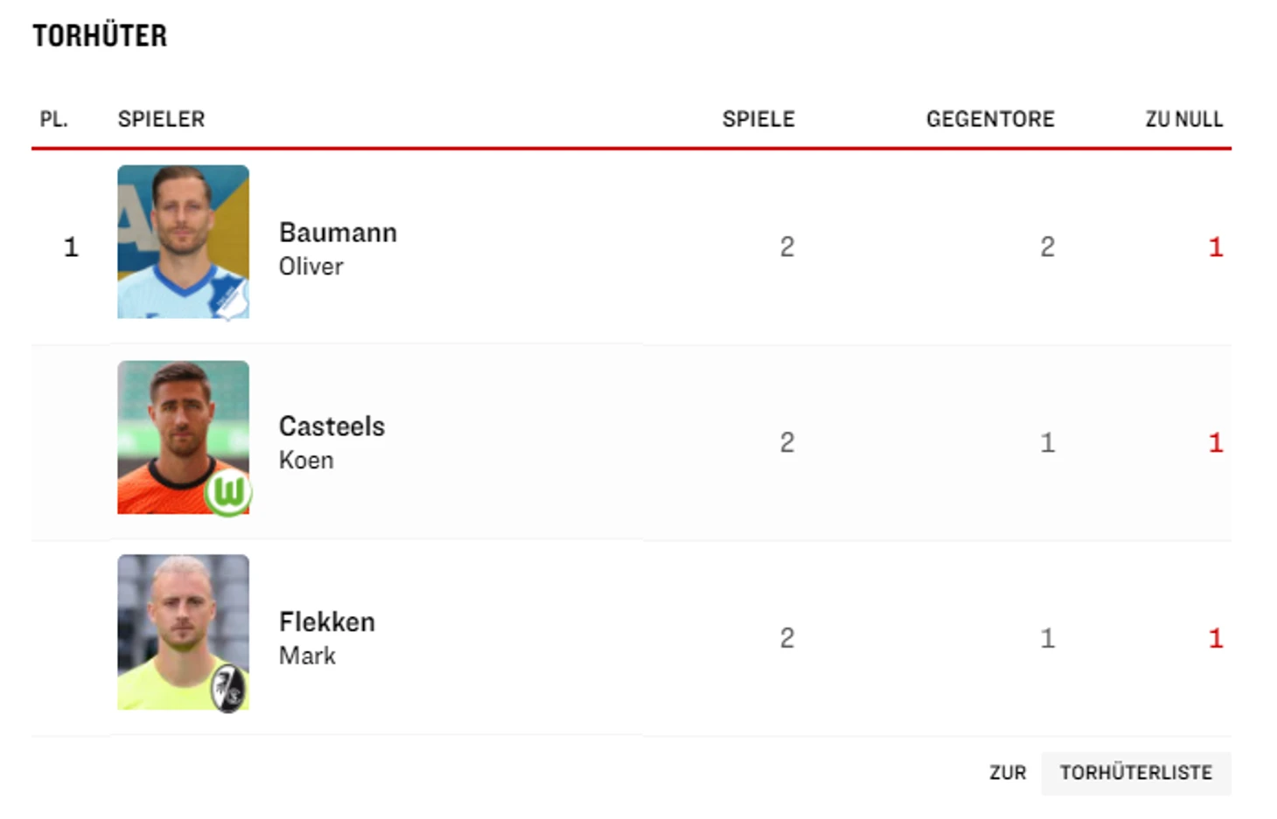The width and height of the screenshot is (1277, 819).
Task: Click Baumann's red Zu Null value
Action: [1215, 247]
